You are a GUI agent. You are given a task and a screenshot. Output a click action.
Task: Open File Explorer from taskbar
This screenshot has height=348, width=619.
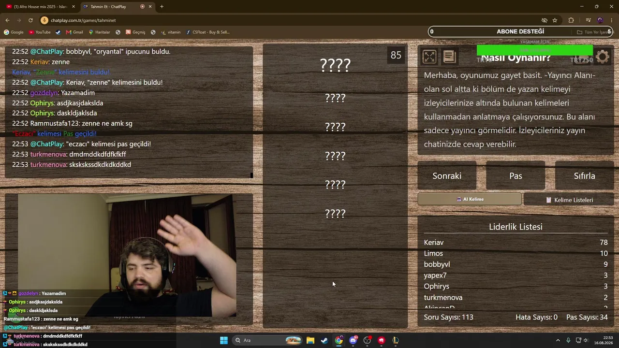pyautogui.click(x=310, y=340)
